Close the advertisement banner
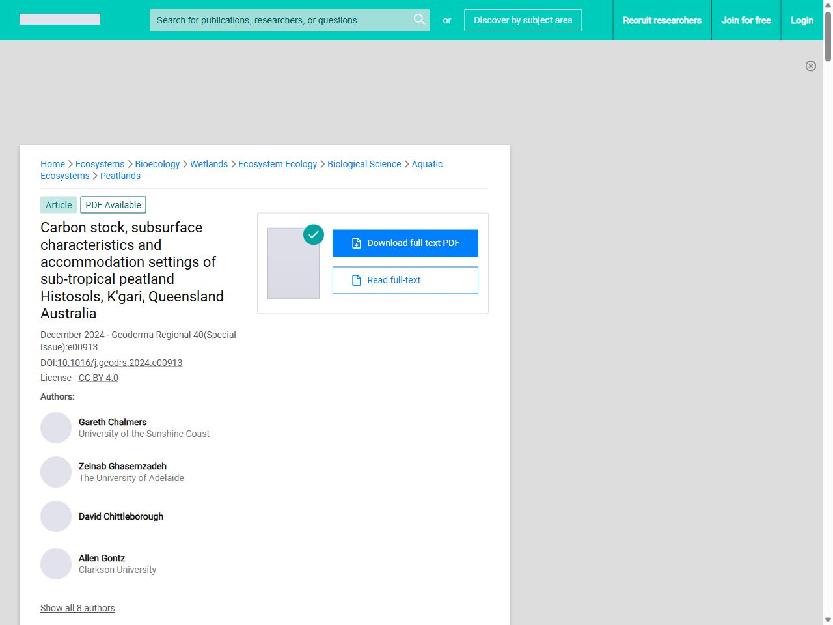This screenshot has height=625, width=833. coord(810,66)
